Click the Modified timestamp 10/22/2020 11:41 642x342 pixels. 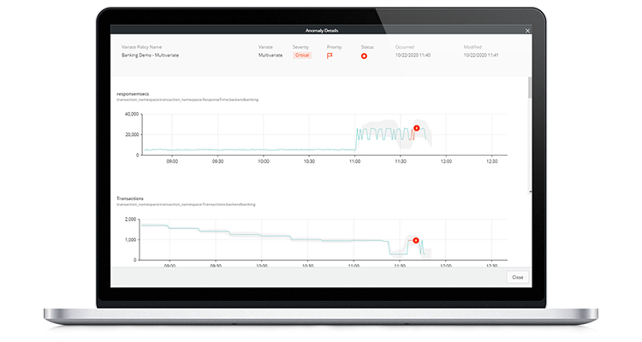tap(481, 56)
